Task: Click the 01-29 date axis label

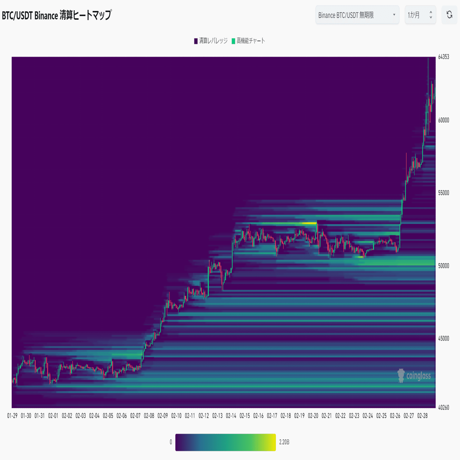Action: [12, 416]
